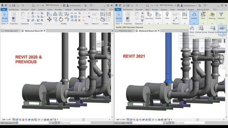The image size is (228, 128).
Task: Open Help icon in right window title bar
Action: coord(205,5)
